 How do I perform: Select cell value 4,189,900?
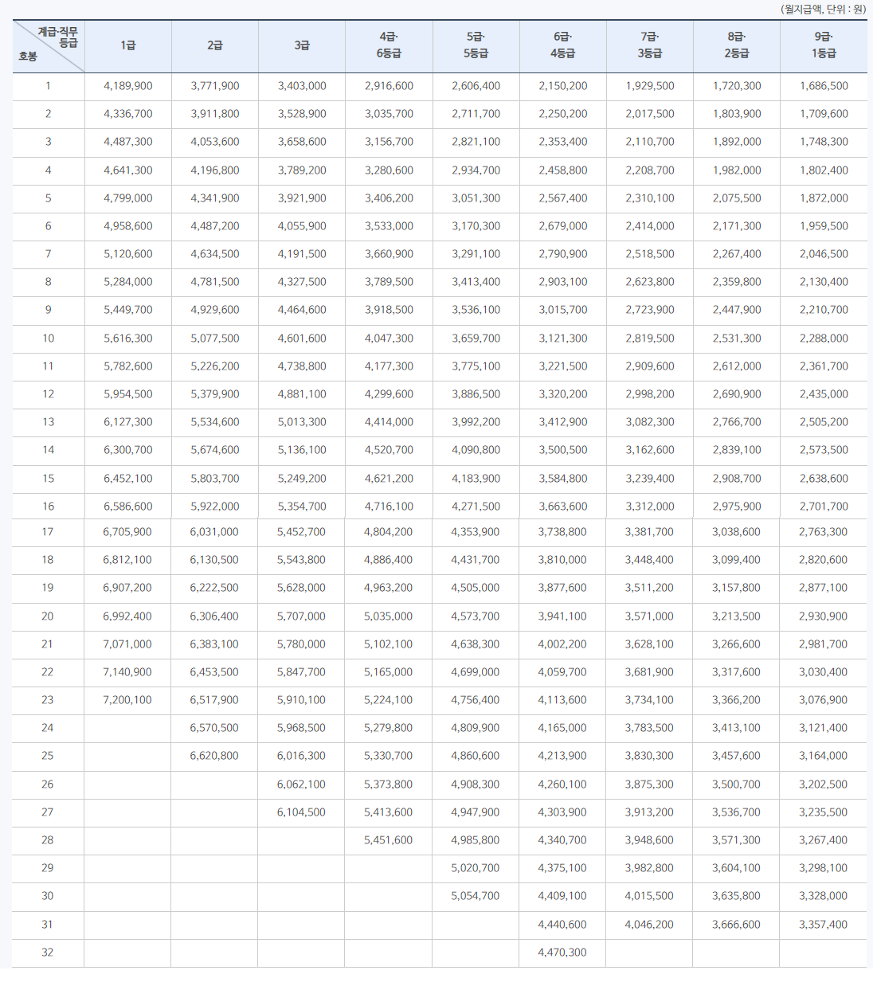point(128,86)
